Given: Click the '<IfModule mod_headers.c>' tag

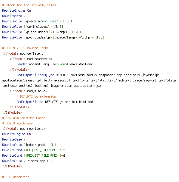Looking at the screenshot, I should pyautogui.click(x=31, y=59).
